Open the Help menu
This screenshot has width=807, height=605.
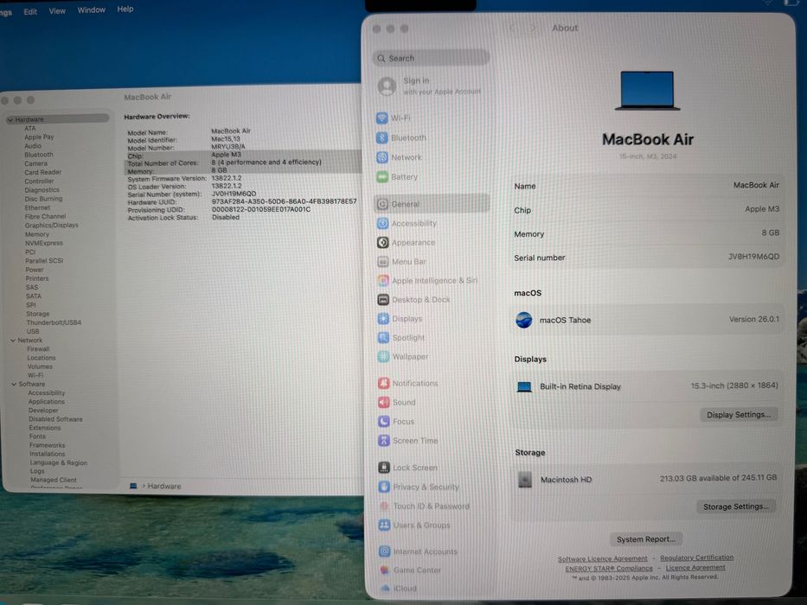(x=125, y=9)
